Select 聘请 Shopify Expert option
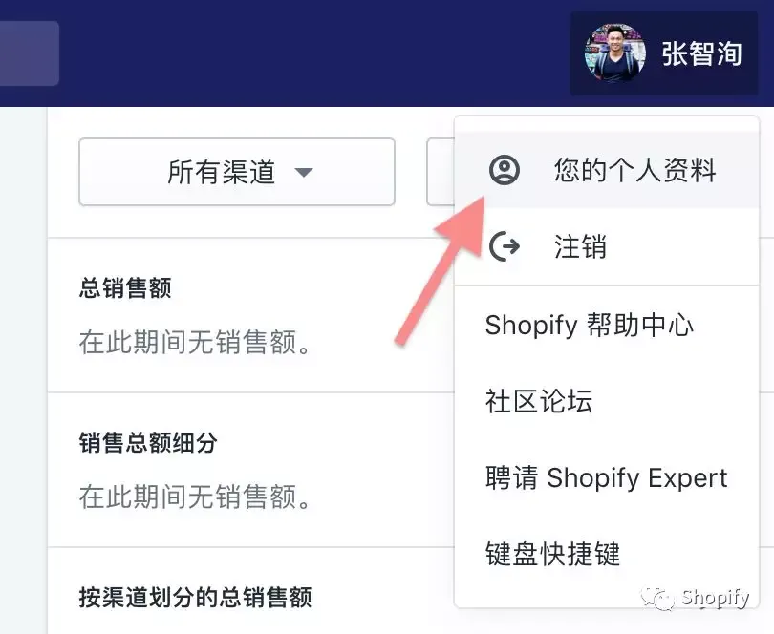 [x=606, y=477]
